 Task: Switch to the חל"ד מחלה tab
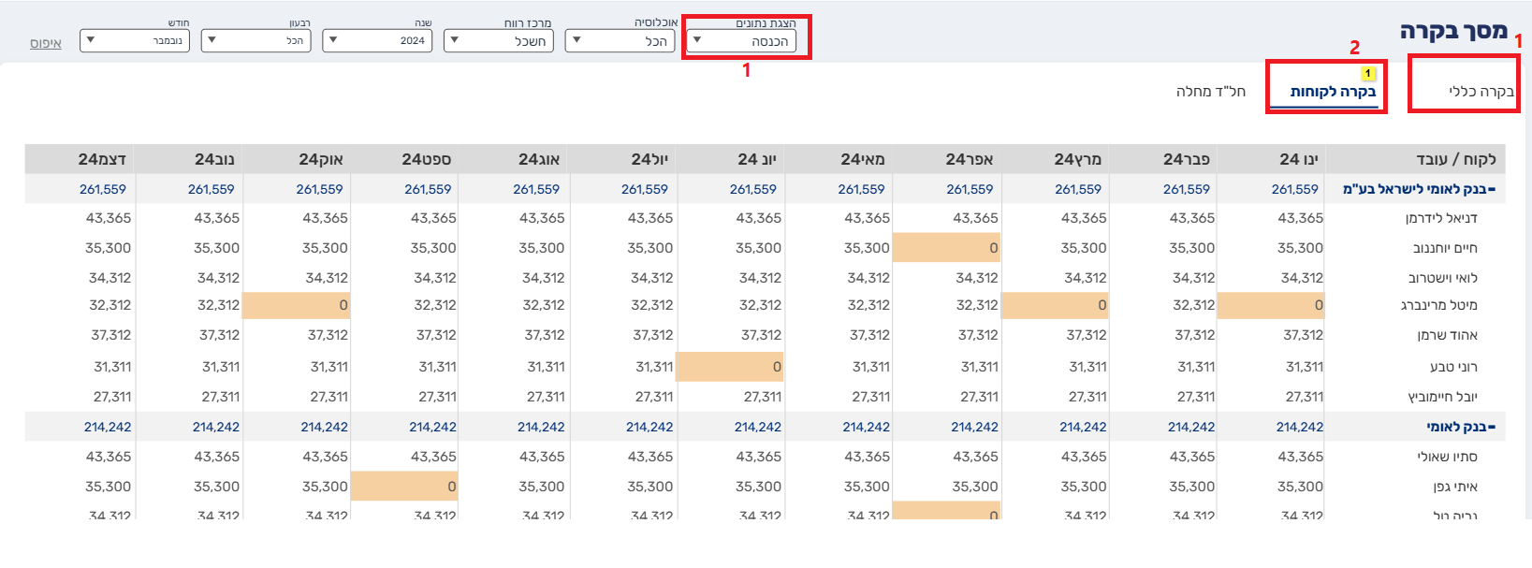coord(1211,91)
